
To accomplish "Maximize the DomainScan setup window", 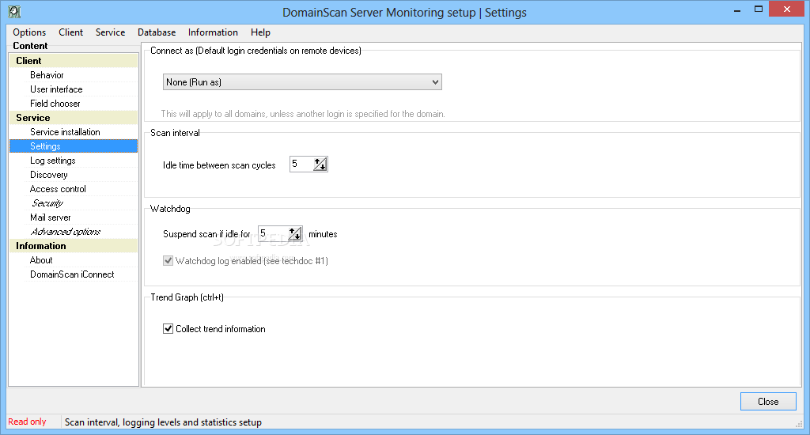I will 759,9.
